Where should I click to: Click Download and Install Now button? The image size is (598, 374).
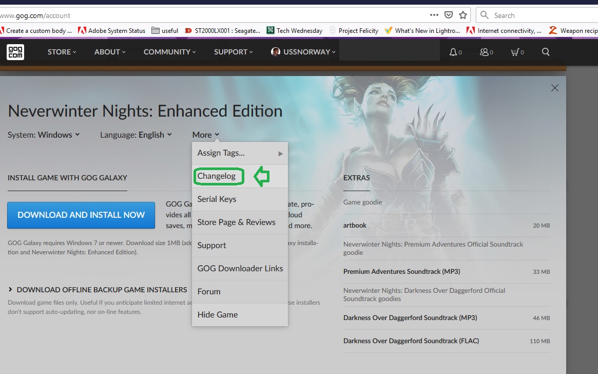pos(81,215)
